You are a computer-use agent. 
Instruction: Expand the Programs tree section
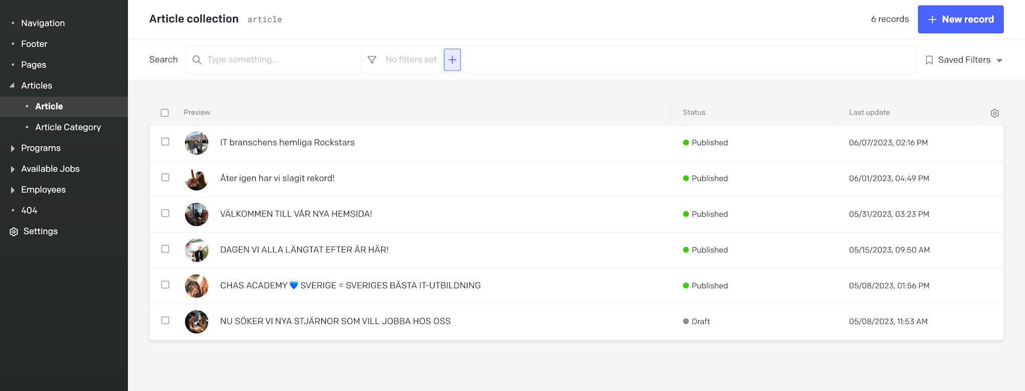click(x=12, y=148)
